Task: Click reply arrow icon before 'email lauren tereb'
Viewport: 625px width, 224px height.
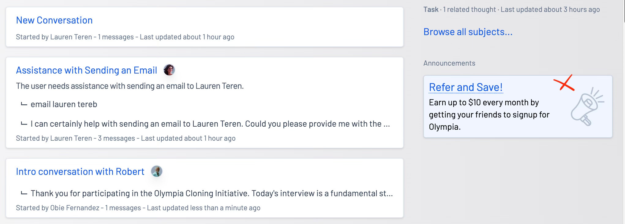Action: (x=24, y=104)
